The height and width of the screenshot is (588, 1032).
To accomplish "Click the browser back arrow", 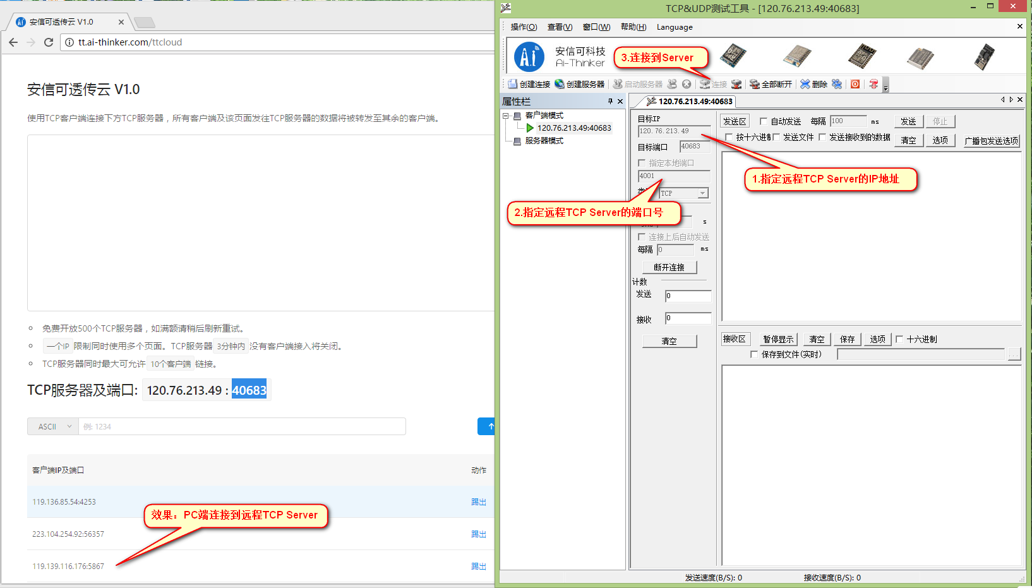I will coord(13,42).
